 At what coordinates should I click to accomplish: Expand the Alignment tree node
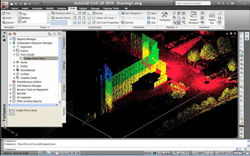(14, 47)
